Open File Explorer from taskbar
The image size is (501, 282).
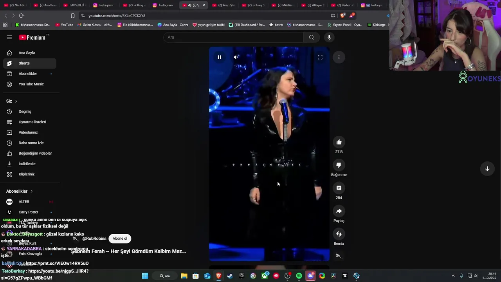coord(184,276)
